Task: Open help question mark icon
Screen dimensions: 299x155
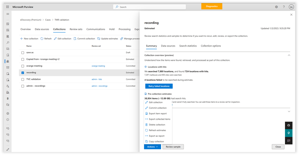Action: pos(284,7)
